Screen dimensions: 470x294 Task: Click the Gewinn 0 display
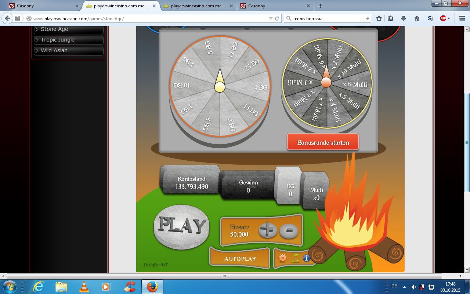pos(248,186)
